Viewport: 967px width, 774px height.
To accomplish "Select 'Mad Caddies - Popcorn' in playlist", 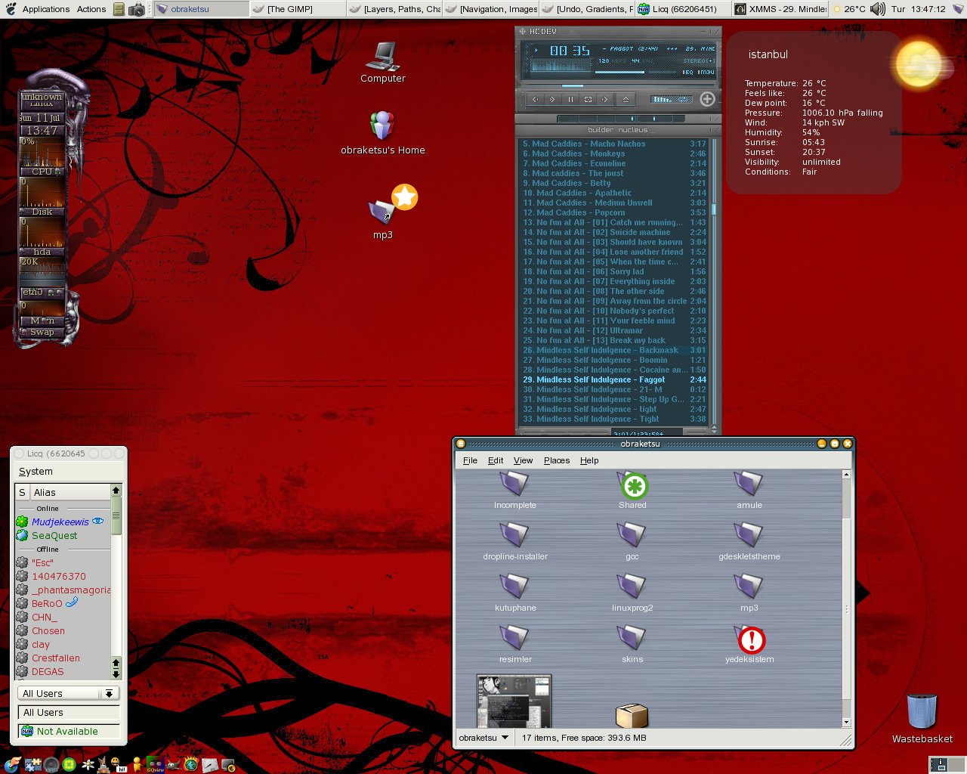I will click(614, 212).
